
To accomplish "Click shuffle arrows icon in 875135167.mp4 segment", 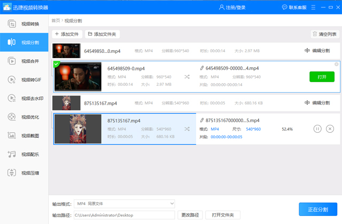I will click(x=187, y=129).
